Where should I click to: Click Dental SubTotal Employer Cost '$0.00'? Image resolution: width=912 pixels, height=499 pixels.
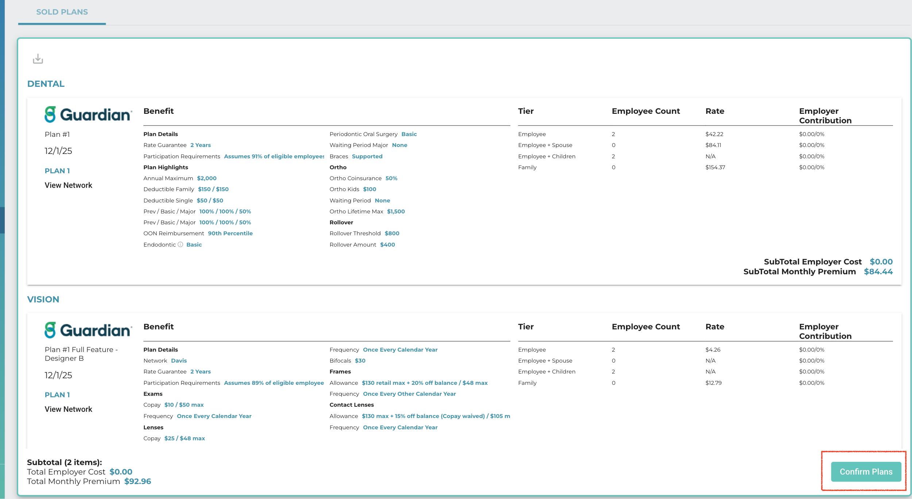(x=881, y=262)
